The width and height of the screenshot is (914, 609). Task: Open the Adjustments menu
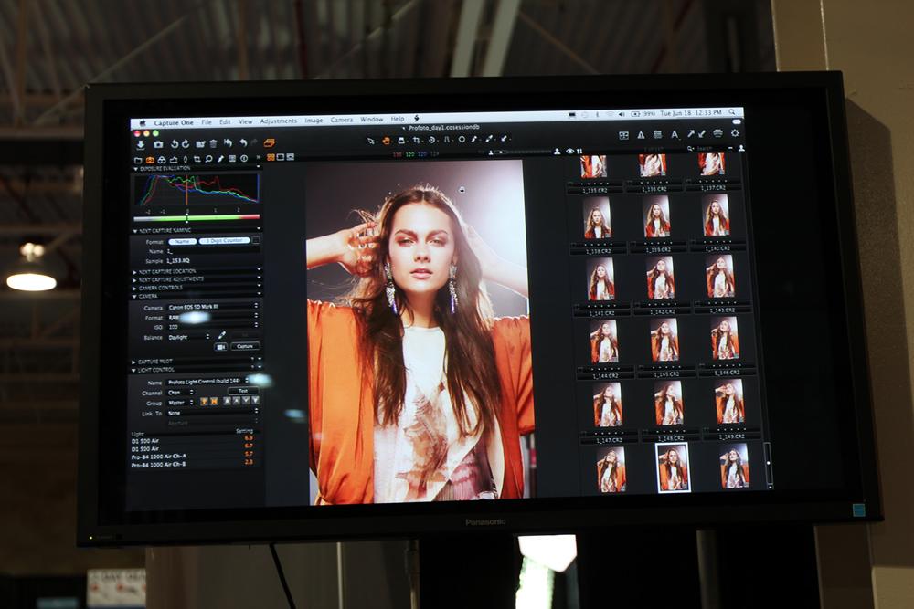pos(278,121)
